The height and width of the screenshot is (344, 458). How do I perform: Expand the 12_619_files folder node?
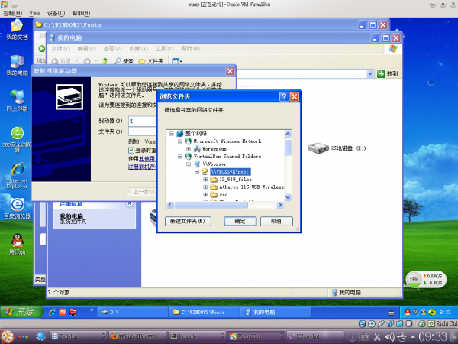205,180
